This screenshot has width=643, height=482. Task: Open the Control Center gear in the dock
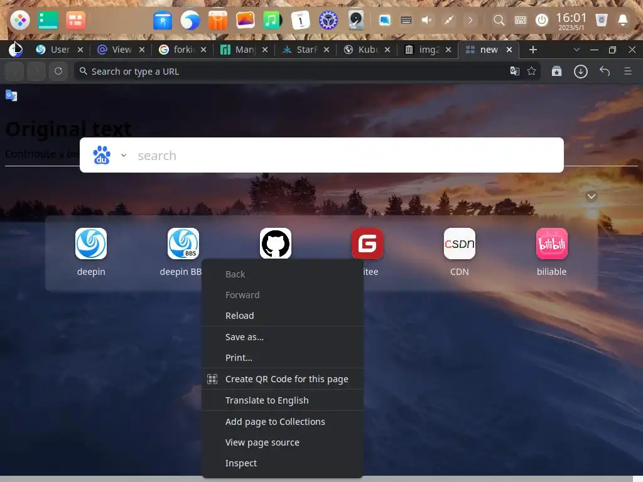[328, 19]
